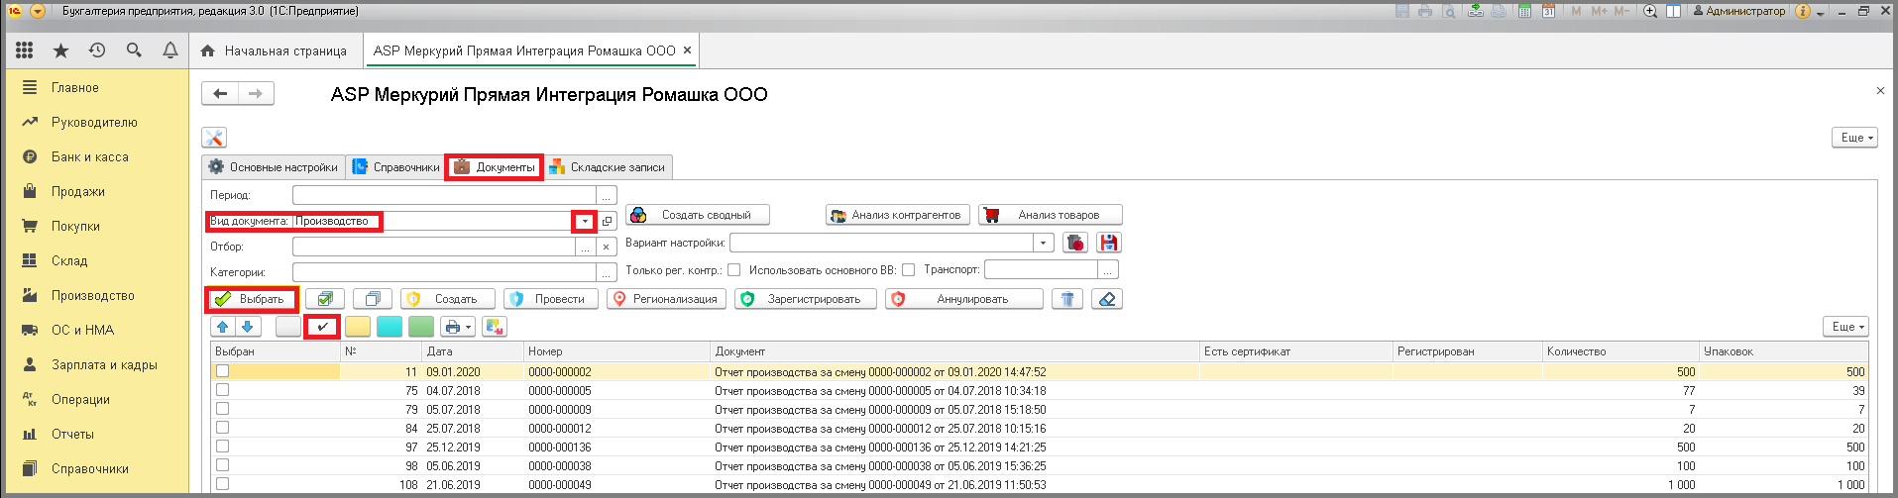
Task: Open Начальная страница tab
Action: click(x=275, y=50)
